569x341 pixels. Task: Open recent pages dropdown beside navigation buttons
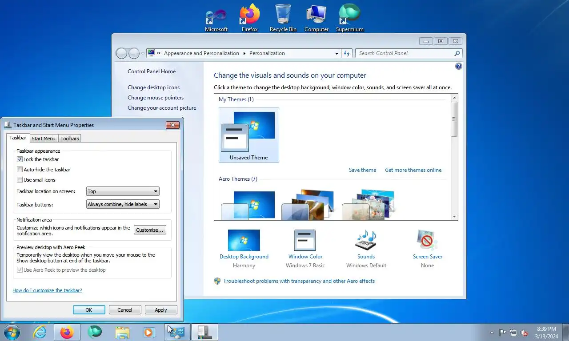tap(143, 53)
